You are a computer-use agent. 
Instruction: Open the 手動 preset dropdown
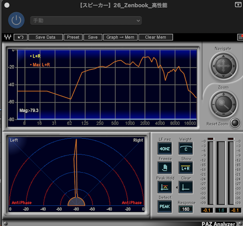86,20
